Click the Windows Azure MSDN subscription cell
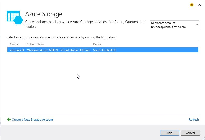 [x=59, y=50]
